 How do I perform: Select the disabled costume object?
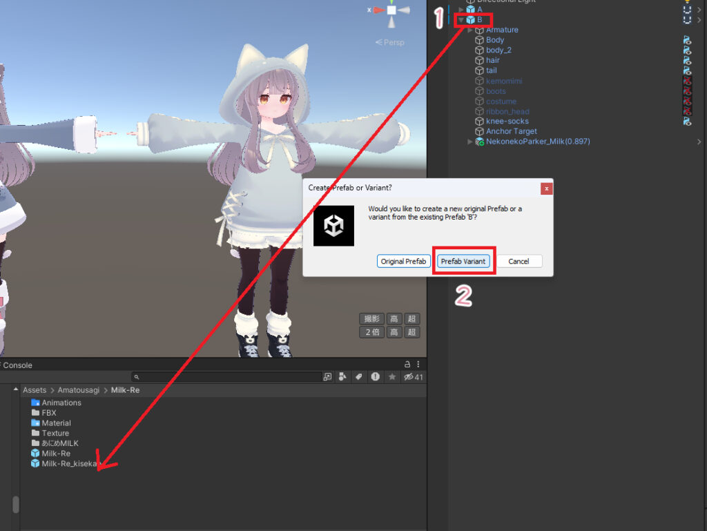[501, 102]
